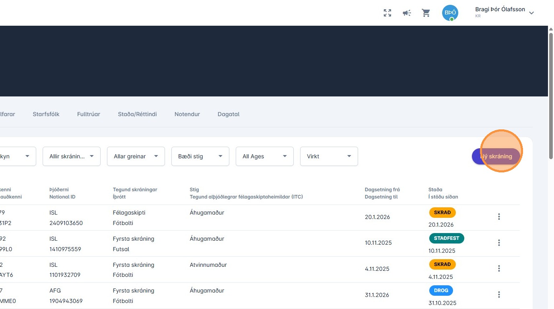
Task: Click the Dagsetning frá column header
Action: [x=382, y=189]
